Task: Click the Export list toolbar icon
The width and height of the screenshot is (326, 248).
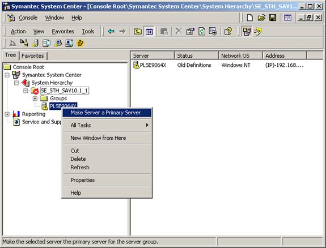Action: coord(213,31)
